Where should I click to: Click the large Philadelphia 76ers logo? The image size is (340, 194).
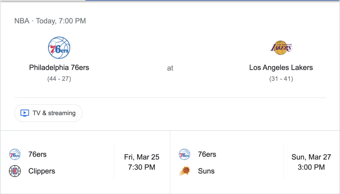click(59, 48)
